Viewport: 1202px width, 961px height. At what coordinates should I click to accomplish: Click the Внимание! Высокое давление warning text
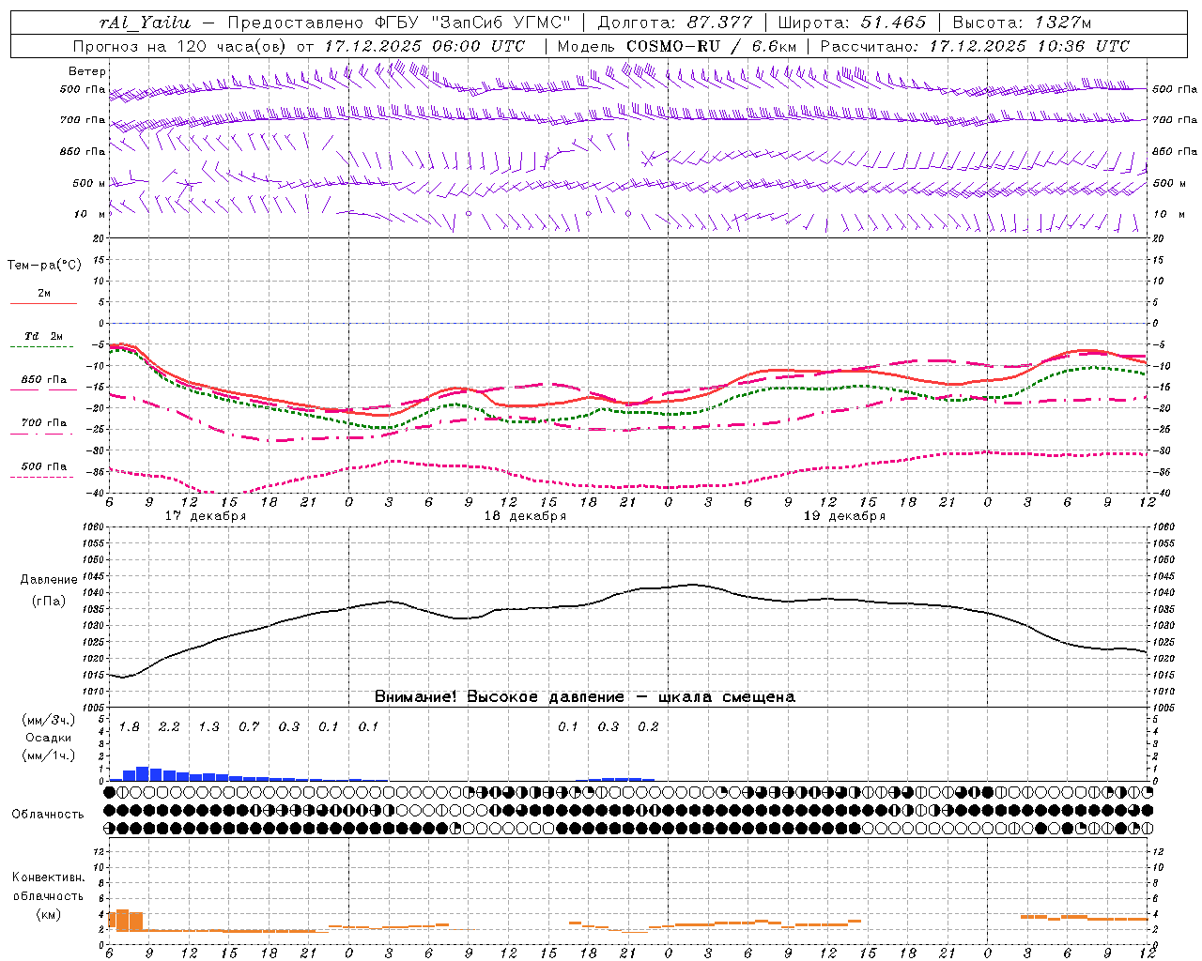(584, 697)
